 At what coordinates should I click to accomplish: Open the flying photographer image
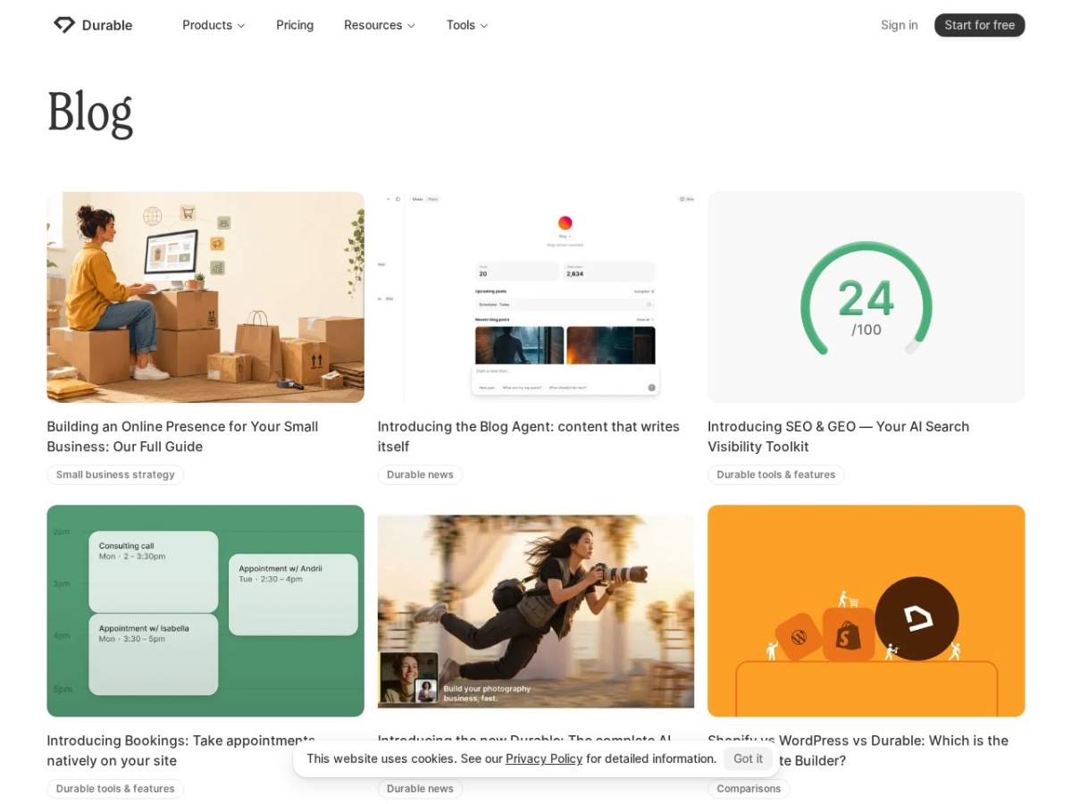coord(536,611)
